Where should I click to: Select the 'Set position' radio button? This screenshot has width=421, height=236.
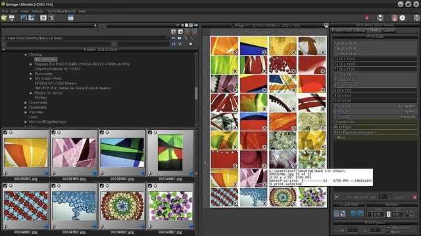(x=388, y=227)
